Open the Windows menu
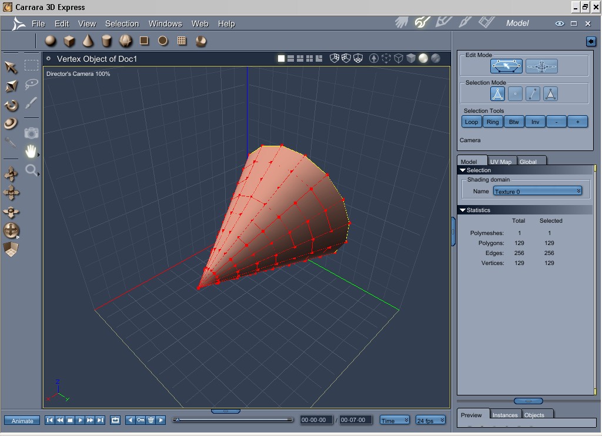The height and width of the screenshot is (436, 602). (x=165, y=24)
